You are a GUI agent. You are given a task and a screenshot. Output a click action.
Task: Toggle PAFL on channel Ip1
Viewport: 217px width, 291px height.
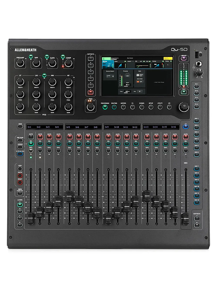click(x=31, y=151)
